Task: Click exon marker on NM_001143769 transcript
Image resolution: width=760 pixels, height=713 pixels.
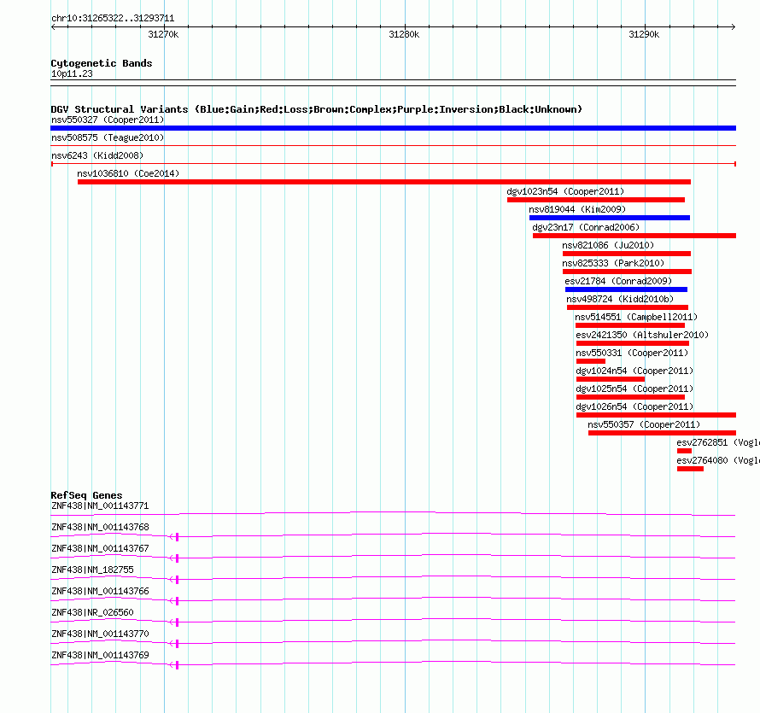Action: (x=177, y=665)
